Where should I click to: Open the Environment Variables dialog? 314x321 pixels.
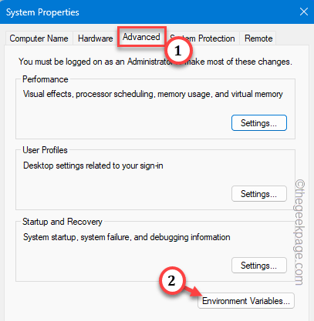point(246,301)
